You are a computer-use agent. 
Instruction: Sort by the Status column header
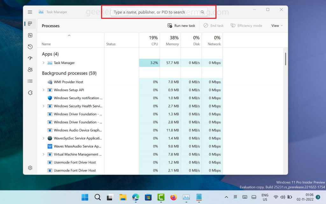click(x=122, y=40)
